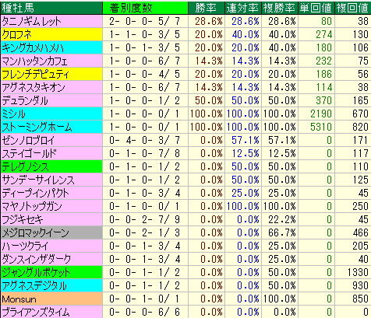The width and height of the screenshot is (371, 318).
Task: Select the ゼンノロブロイ sire name cell
Action: pyautogui.click(x=51, y=140)
